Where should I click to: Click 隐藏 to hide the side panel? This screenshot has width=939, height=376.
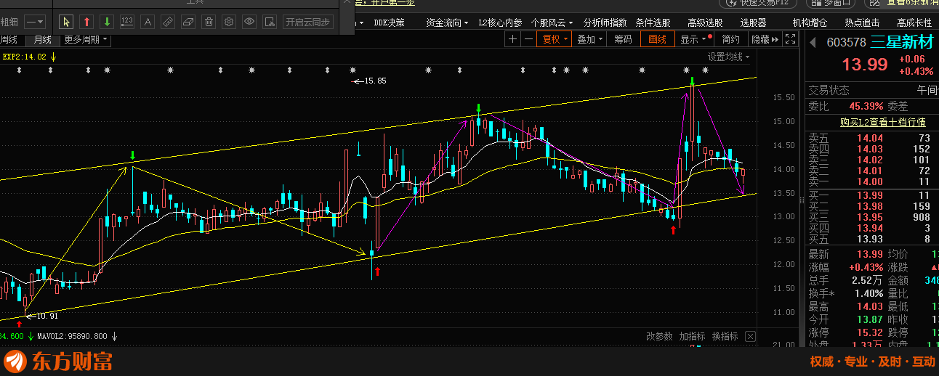tap(765, 39)
